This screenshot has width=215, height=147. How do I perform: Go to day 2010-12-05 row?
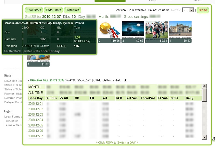pos(35,125)
